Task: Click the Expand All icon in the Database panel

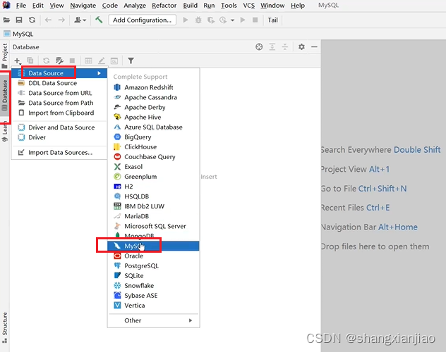Action: [x=272, y=46]
